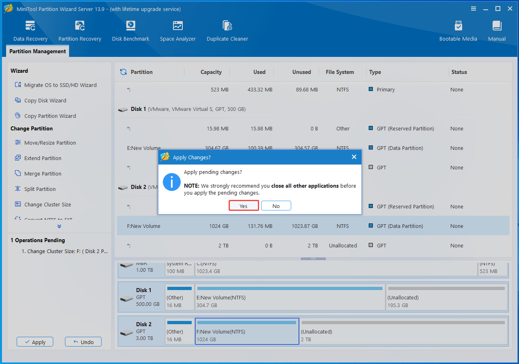Open the Manual
Image resolution: width=519 pixels, height=364 pixels.
497,31
